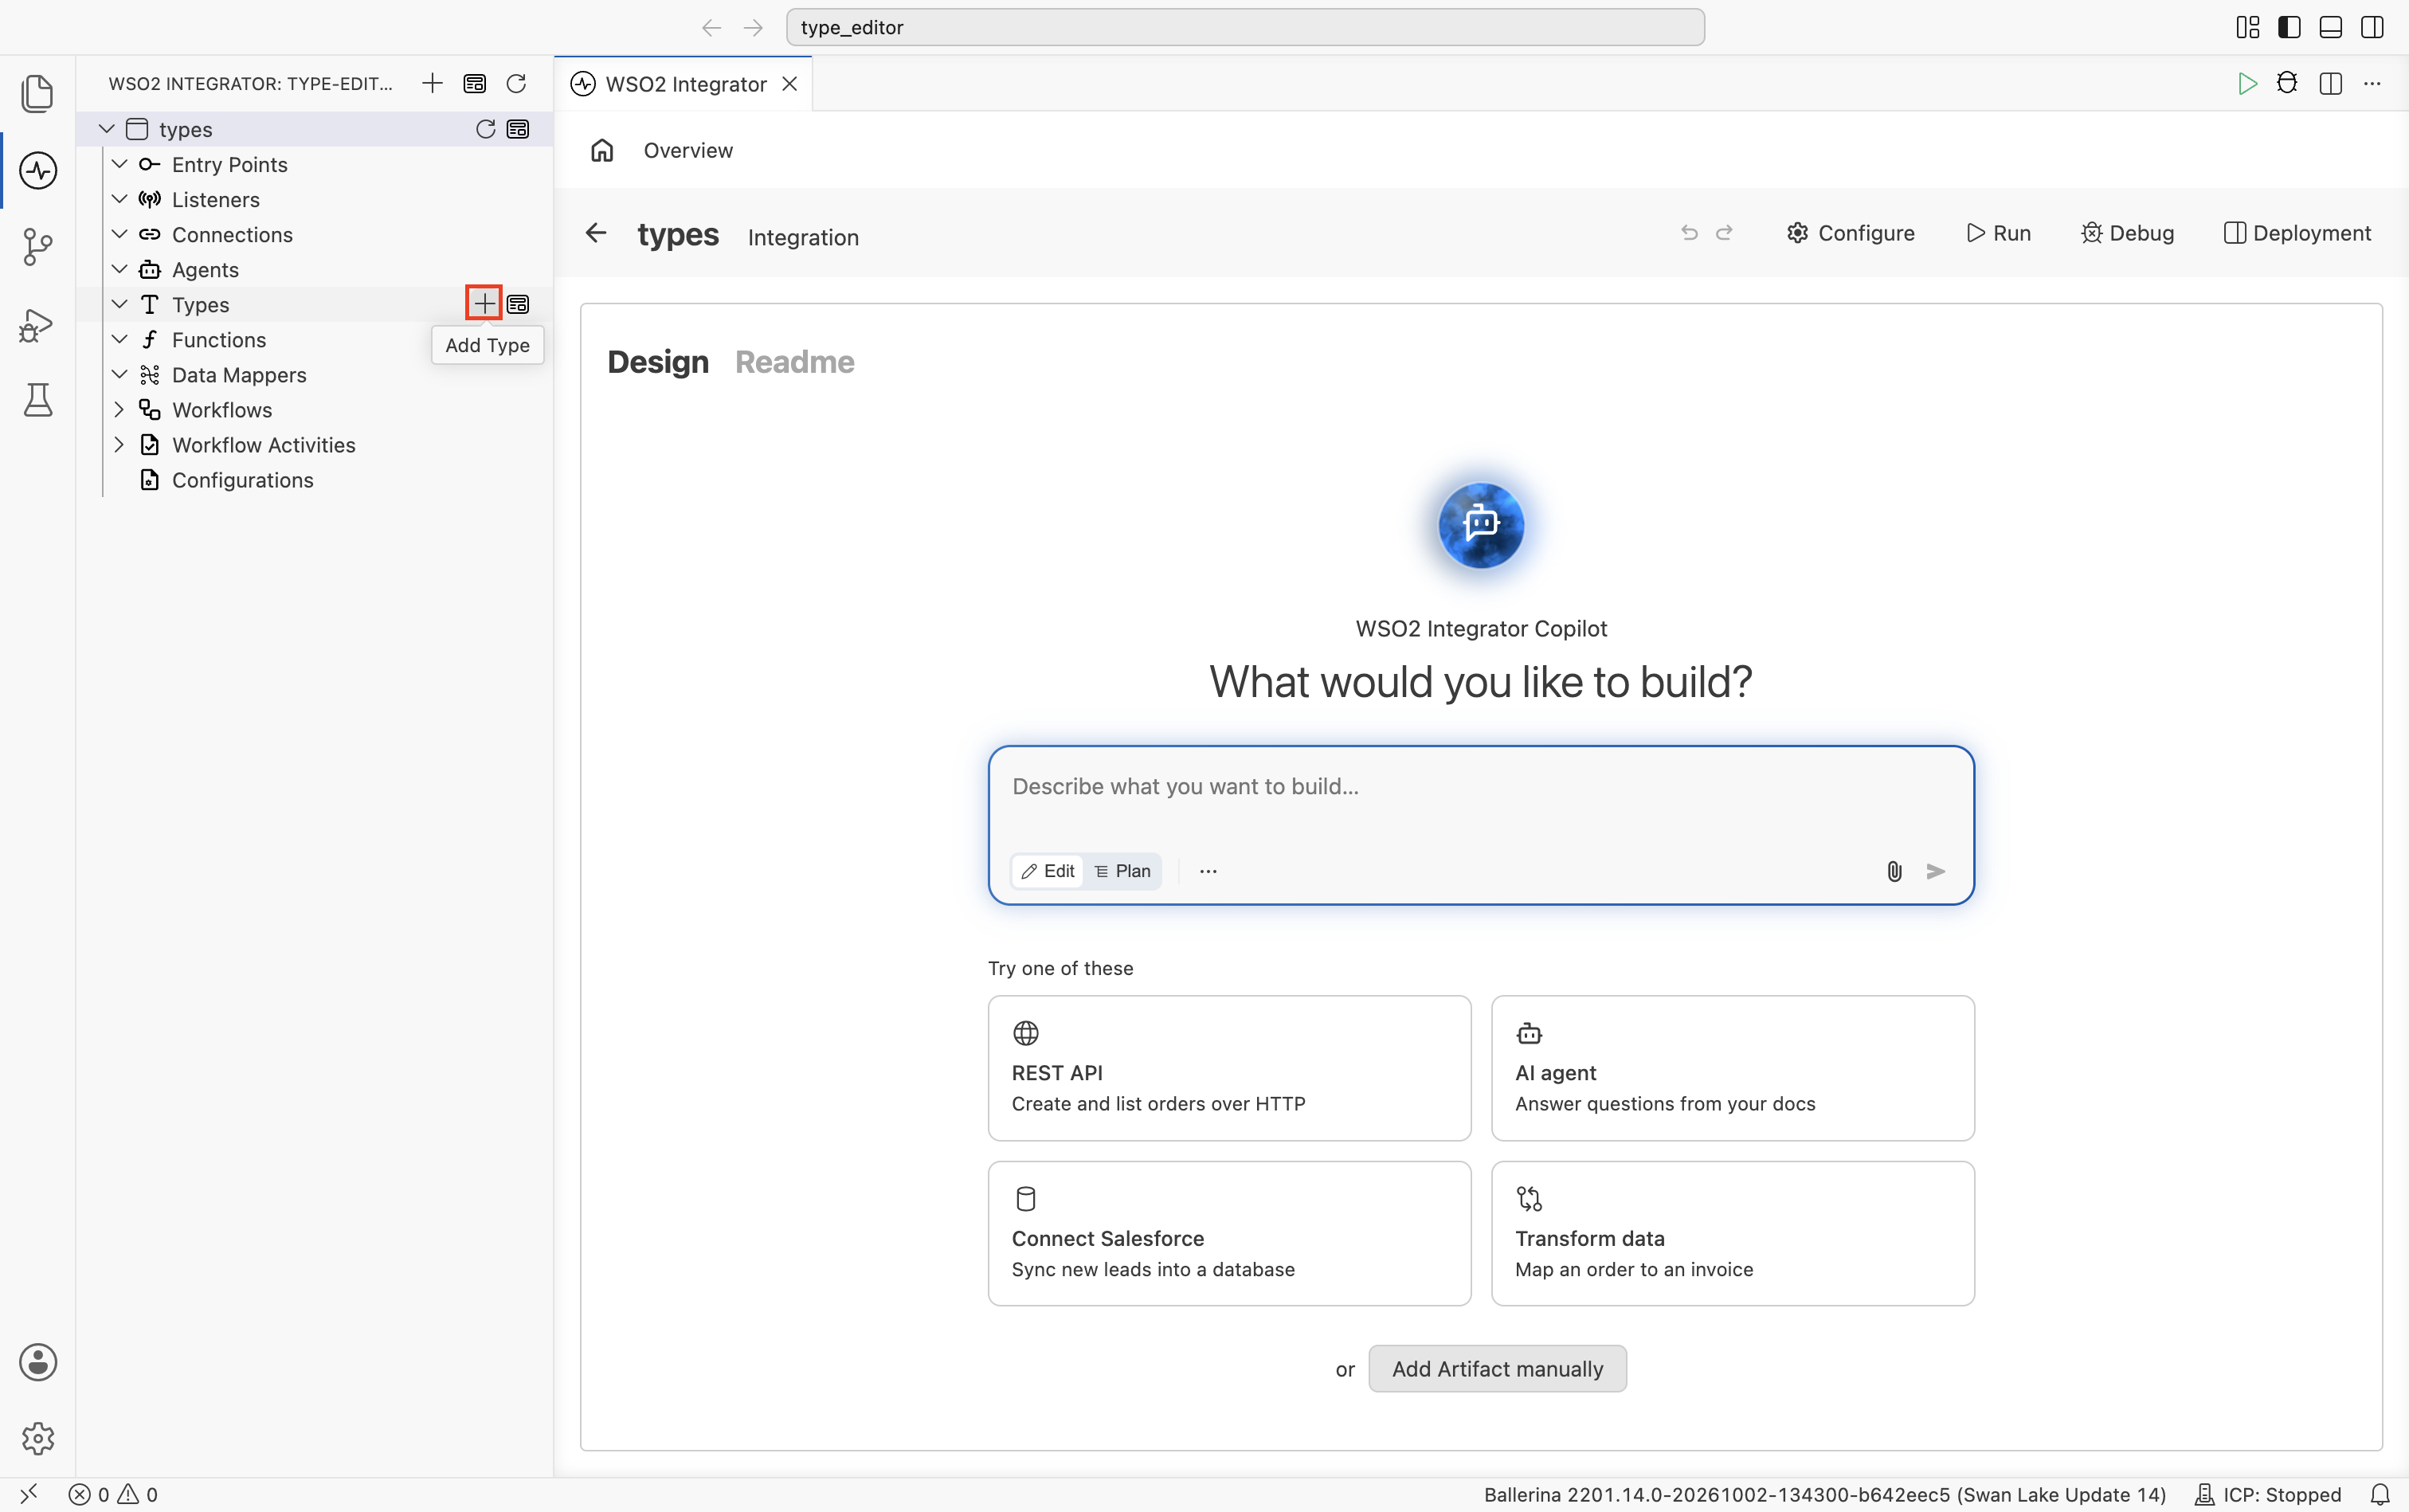Viewport: 2409px width, 1512px height.
Task: Toggle the primary sidebar visibility
Action: pyautogui.click(x=2289, y=27)
